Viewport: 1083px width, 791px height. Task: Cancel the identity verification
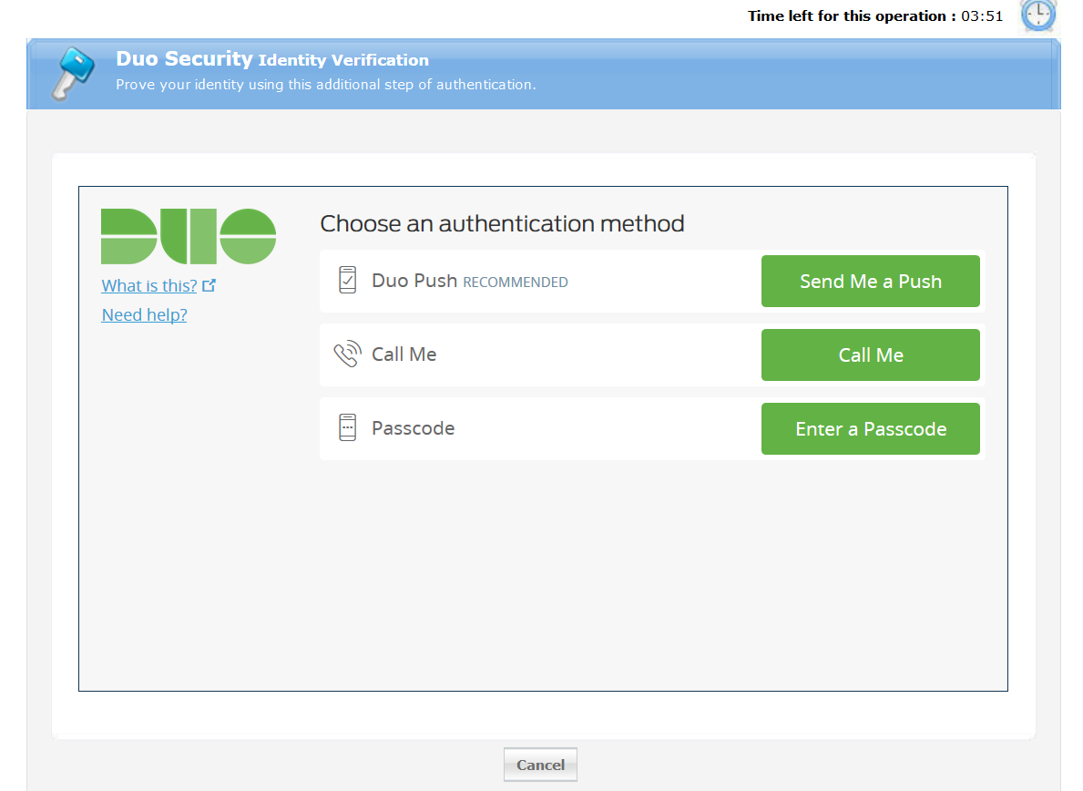click(x=540, y=765)
